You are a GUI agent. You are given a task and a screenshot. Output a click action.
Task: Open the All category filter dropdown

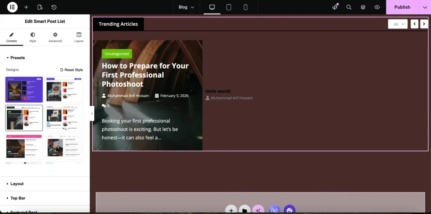(398, 24)
